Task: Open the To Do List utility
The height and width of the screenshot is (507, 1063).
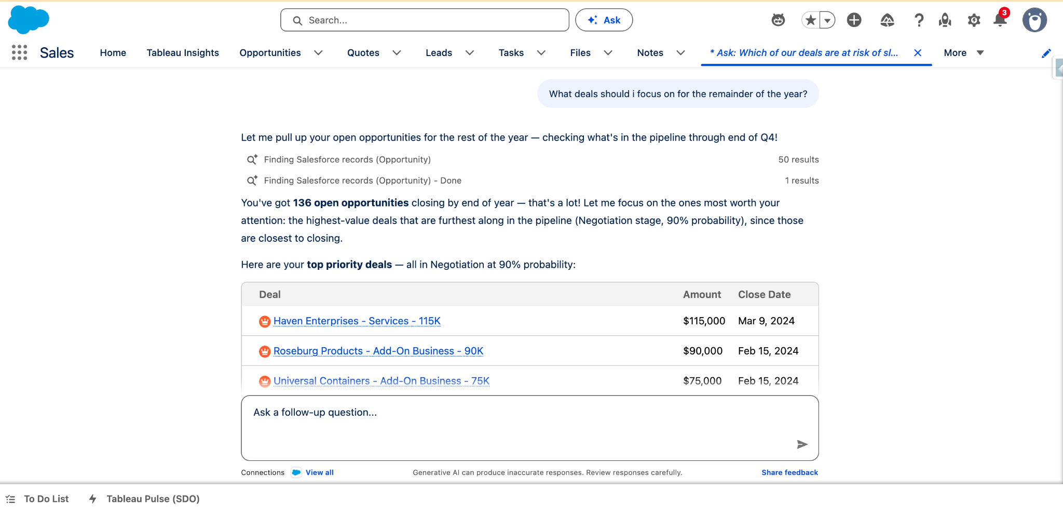Action: 37,499
